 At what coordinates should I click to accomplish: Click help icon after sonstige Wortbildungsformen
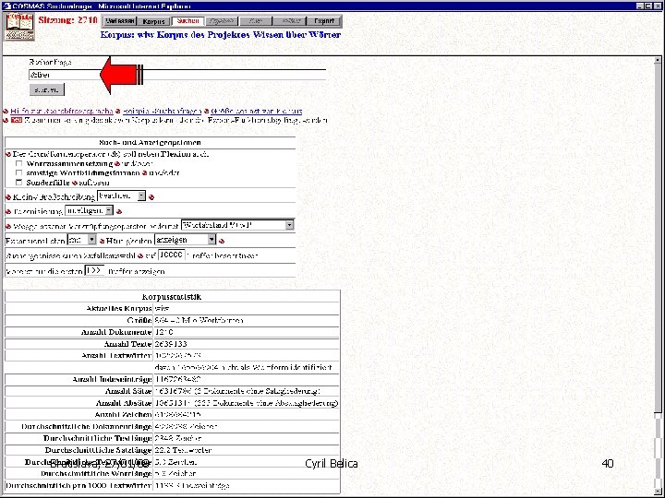coord(144,173)
